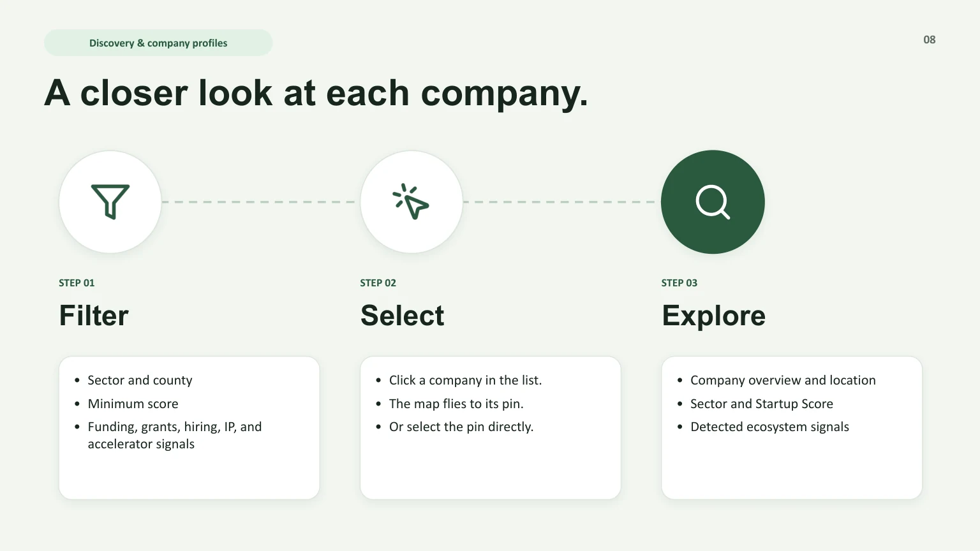Click the Filter heading
Screen dimensions: 980x551
[94, 316]
